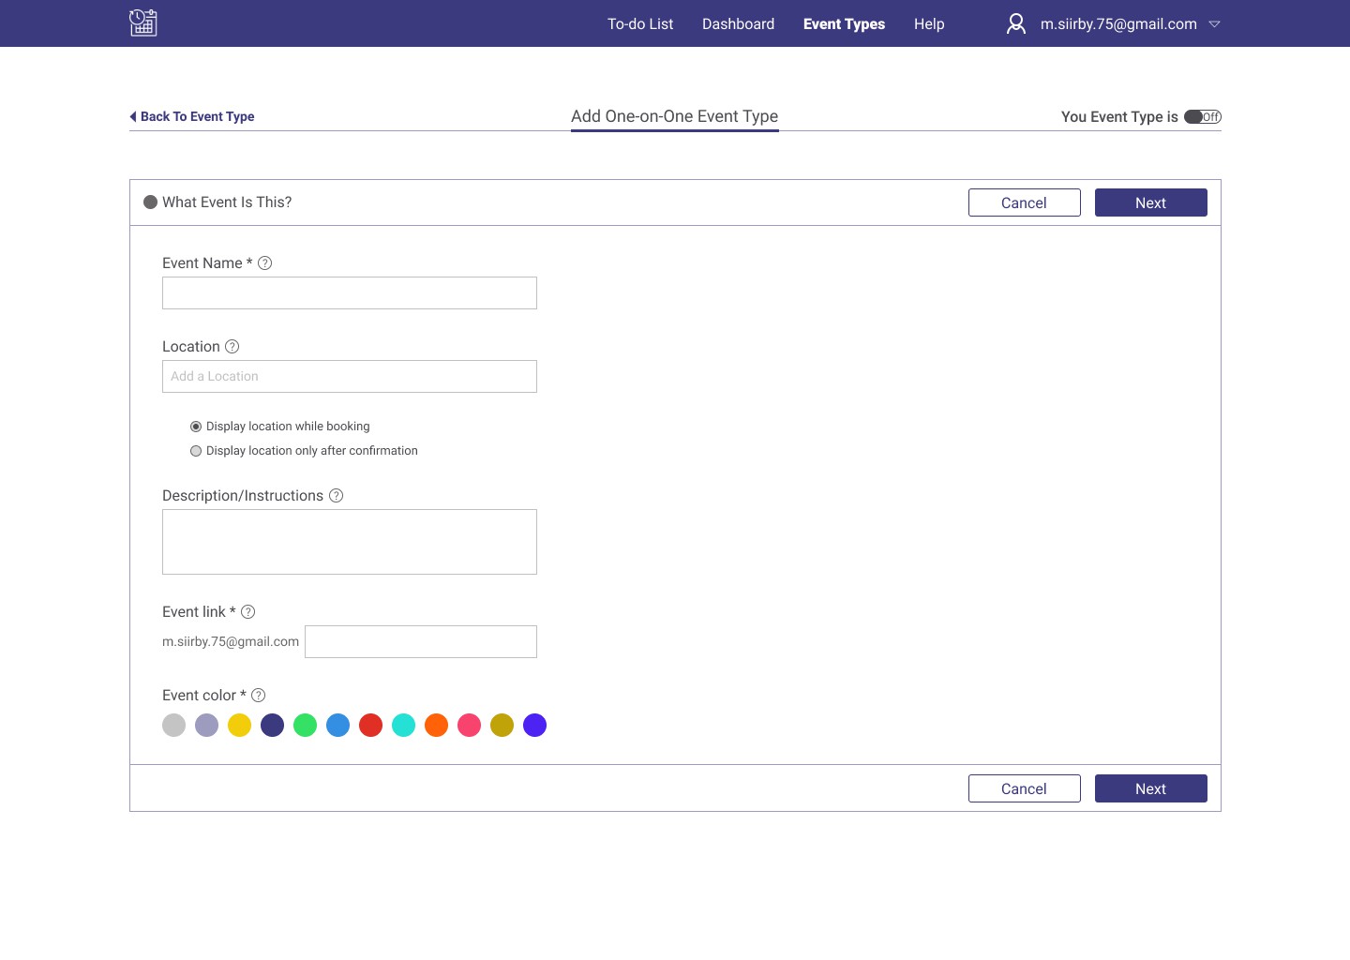Open Event Types menu item
The width and height of the screenshot is (1350, 960).
tap(844, 24)
